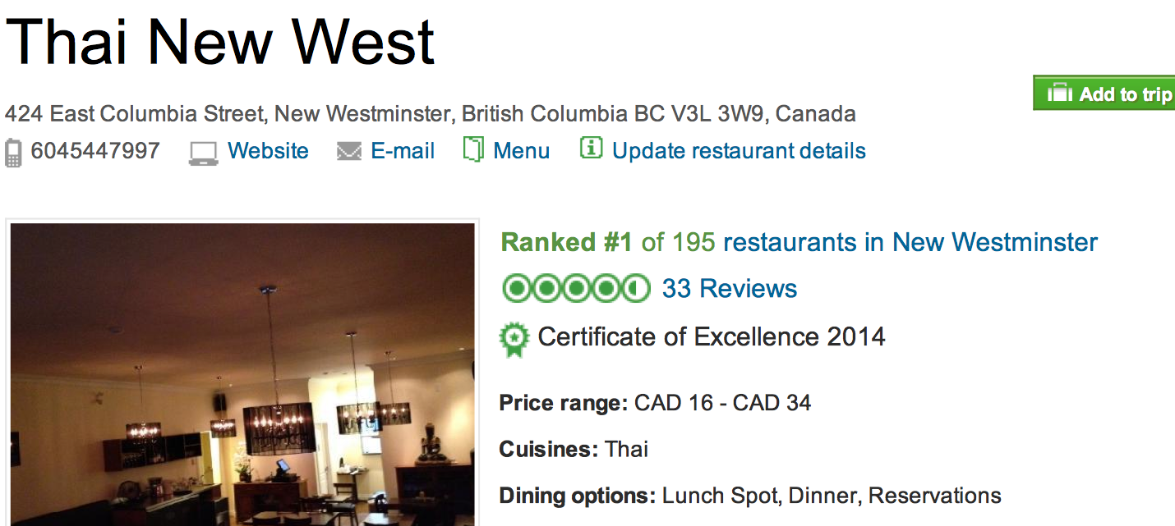Click the Ranked #1 of 195 text

click(608, 243)
